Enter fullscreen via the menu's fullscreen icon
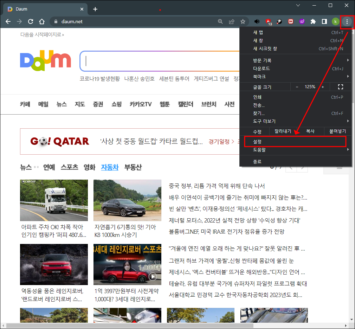The width and height of the screenshot is (355, 329). pyautogui.click(x=340, y=86)
